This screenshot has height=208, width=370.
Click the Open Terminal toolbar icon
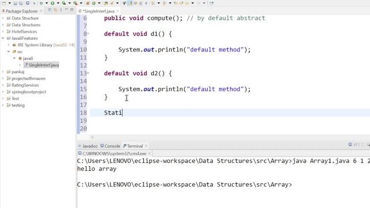pos(28,3)
